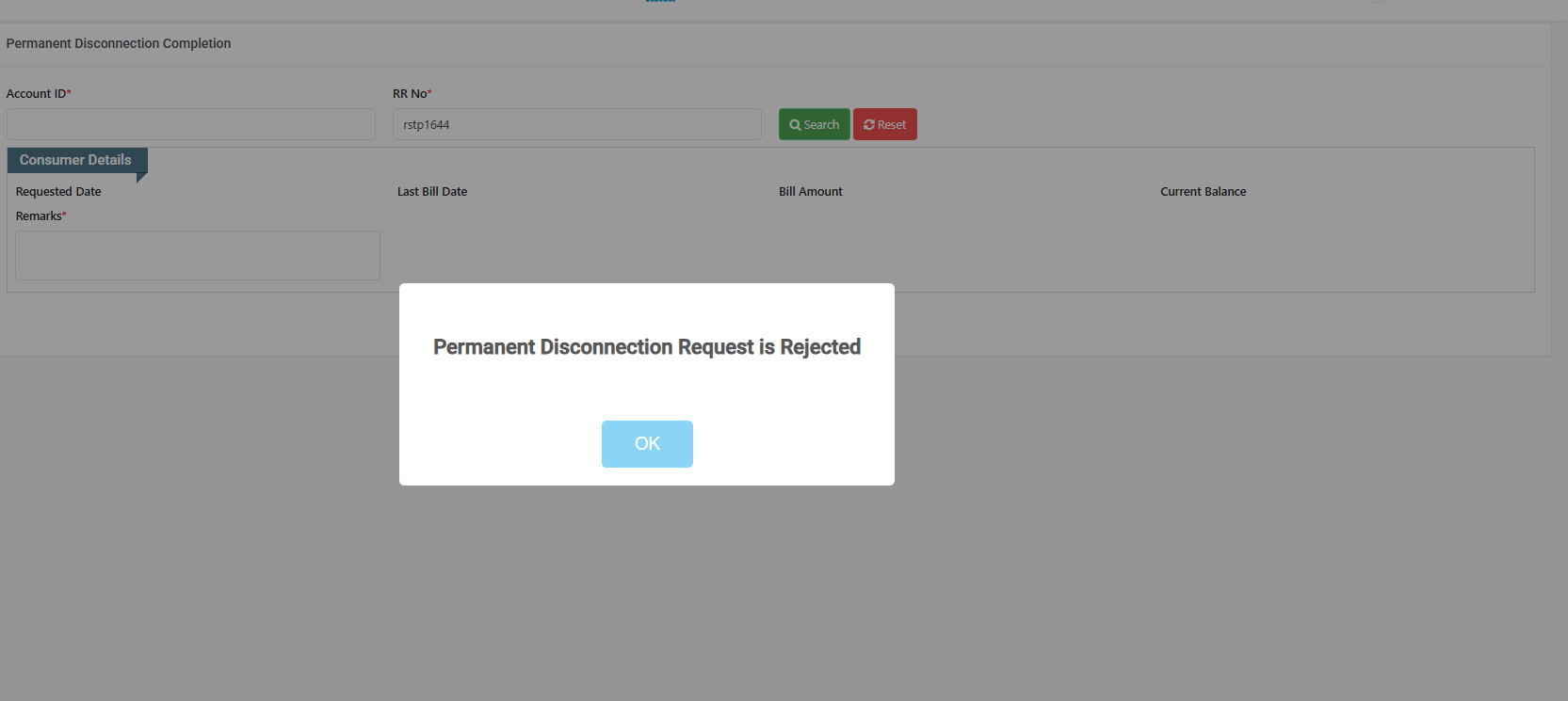Screen dimensions: 1568x701
Task: Click the dialog's rejection message text
Action: pyautogui.click(x=647, y=347)
